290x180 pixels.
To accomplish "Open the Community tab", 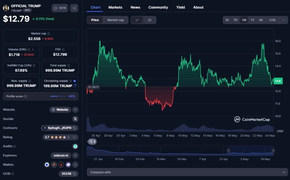I will [x=158, y=7].
